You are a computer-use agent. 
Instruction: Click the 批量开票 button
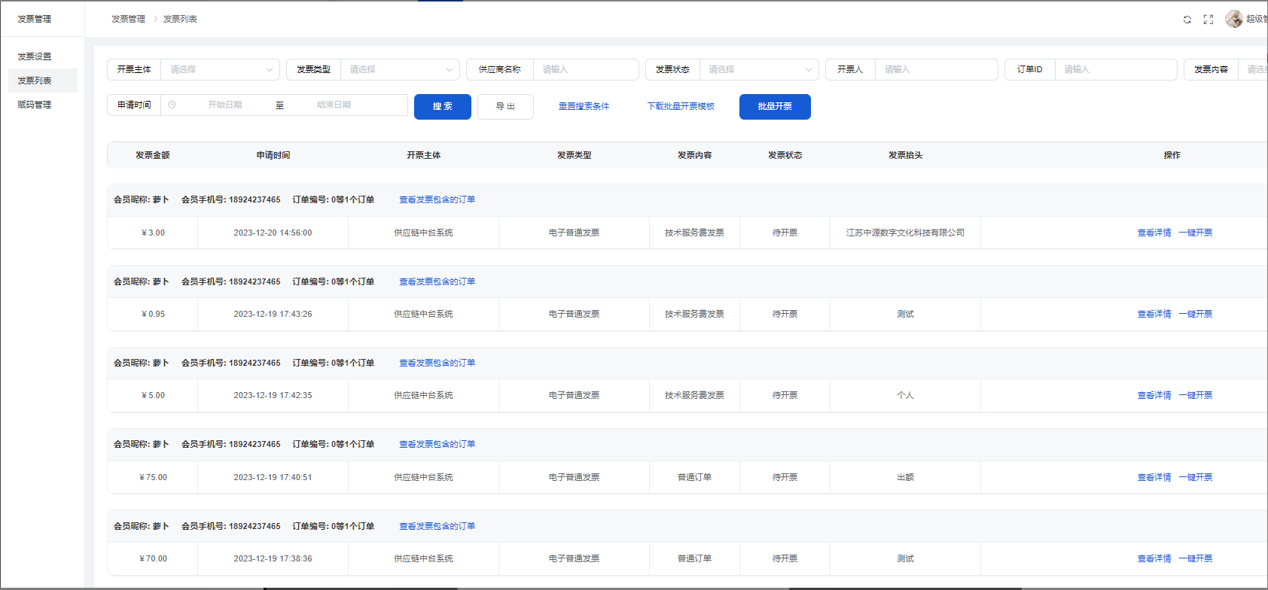(775, 107)
